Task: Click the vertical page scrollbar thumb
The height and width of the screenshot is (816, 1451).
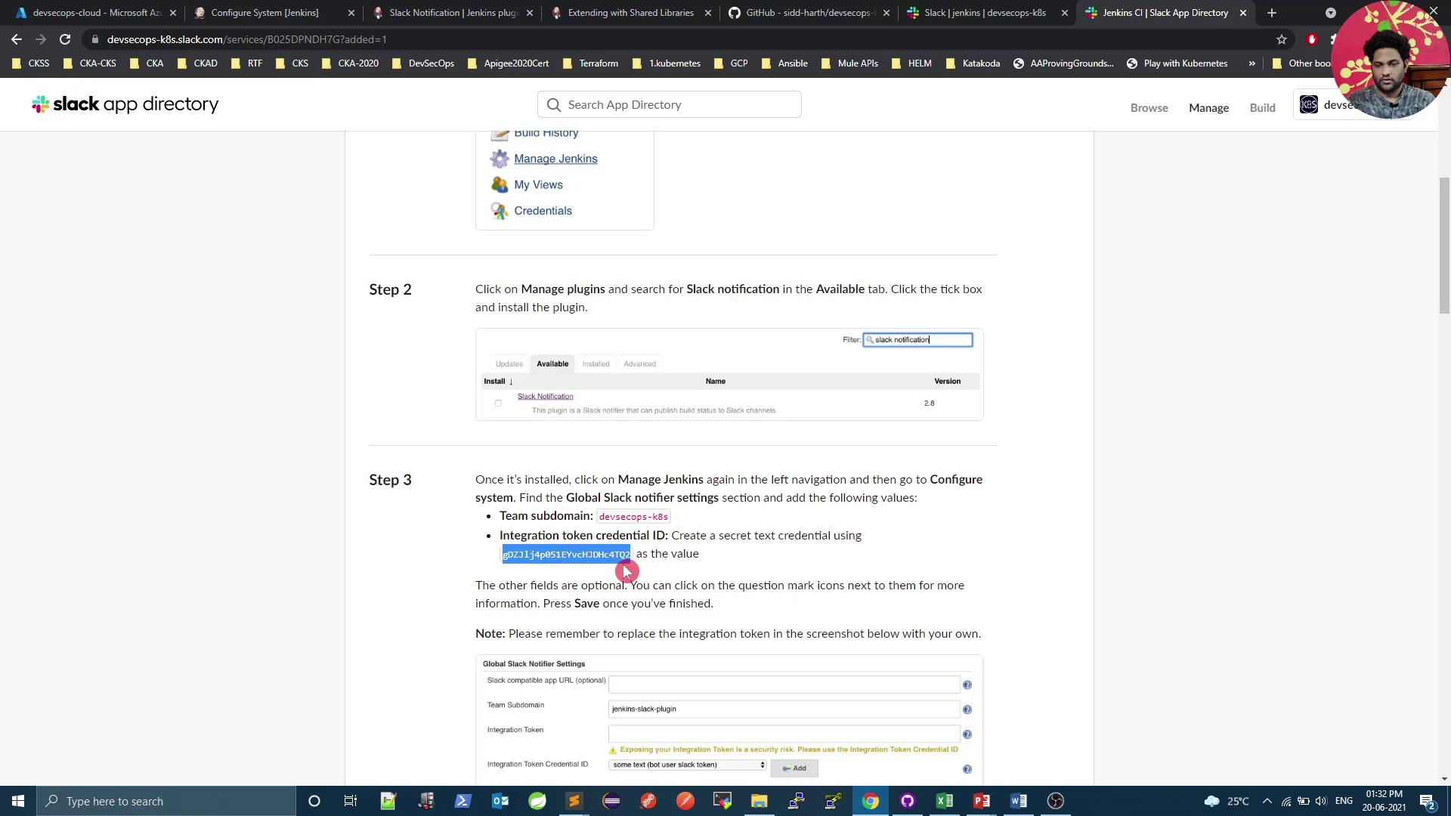Action: click(x=1443, y=246)
